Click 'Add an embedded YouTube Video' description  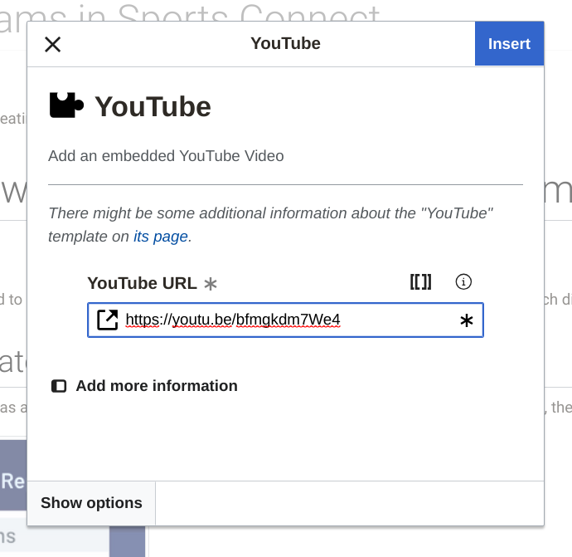pyautogui.click(x=166, y=156)
